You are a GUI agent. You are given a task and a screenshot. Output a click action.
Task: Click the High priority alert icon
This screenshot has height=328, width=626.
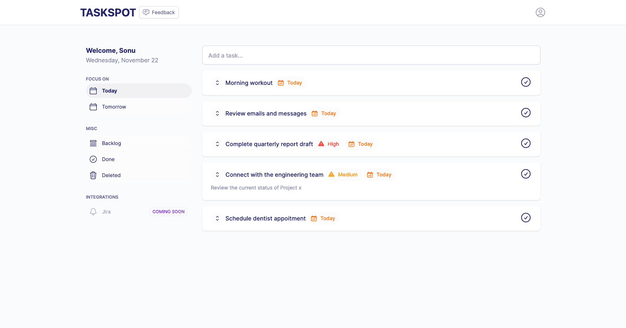(x=320, y=144)
